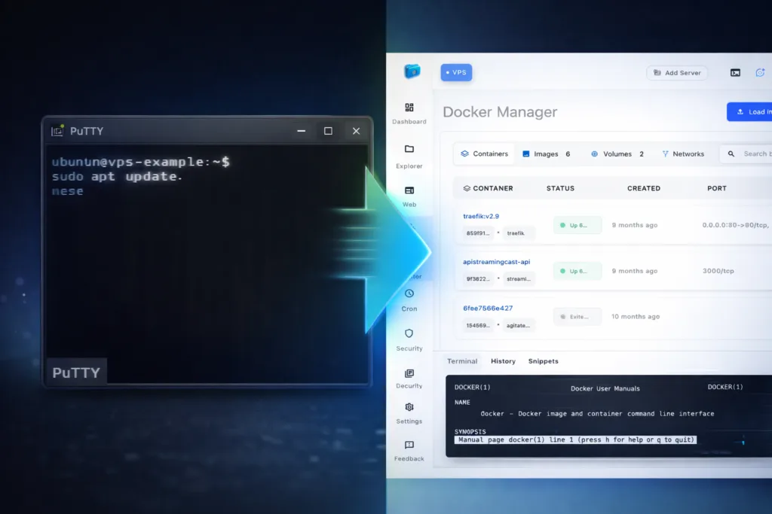Click the agitate... image chip
This screenshot has height=514, width=772.
pyautogui.click(x=518, y=325)
